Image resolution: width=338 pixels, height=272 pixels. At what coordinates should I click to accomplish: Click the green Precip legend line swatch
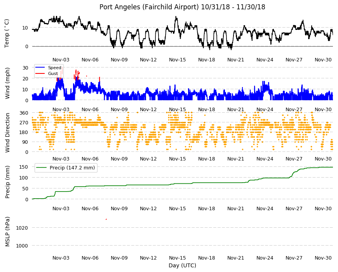(42, 168)
